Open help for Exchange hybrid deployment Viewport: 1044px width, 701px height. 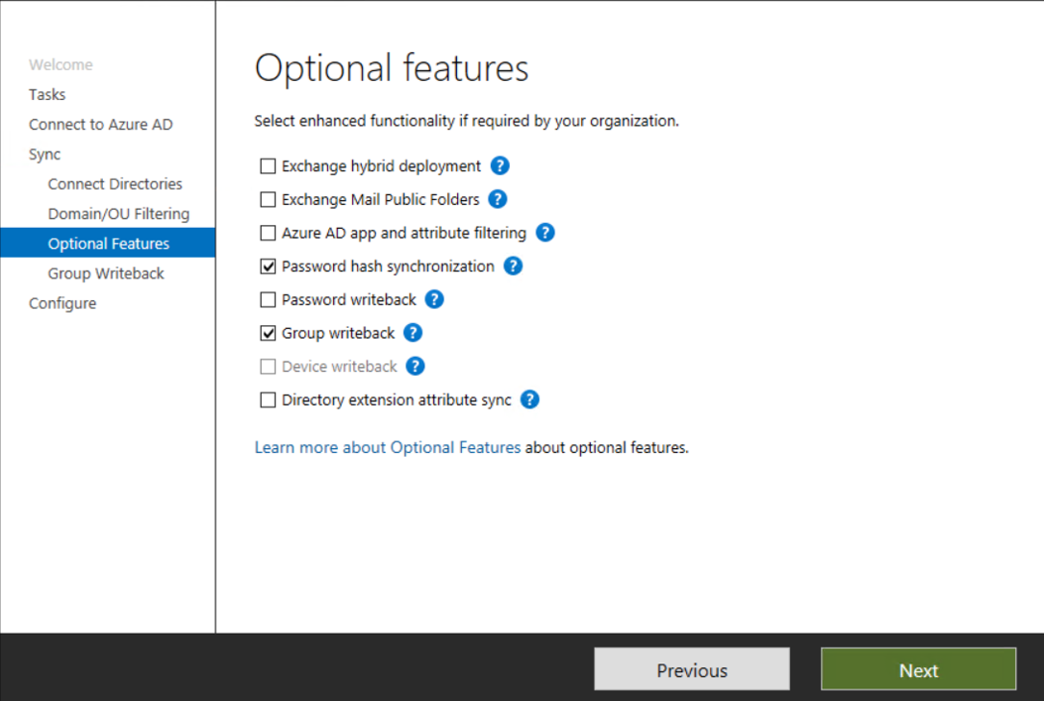tap(499, 165)
